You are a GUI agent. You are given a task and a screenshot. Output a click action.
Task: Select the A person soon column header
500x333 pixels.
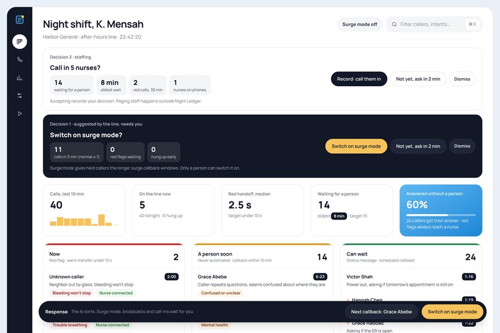click(x=262, y=257)
